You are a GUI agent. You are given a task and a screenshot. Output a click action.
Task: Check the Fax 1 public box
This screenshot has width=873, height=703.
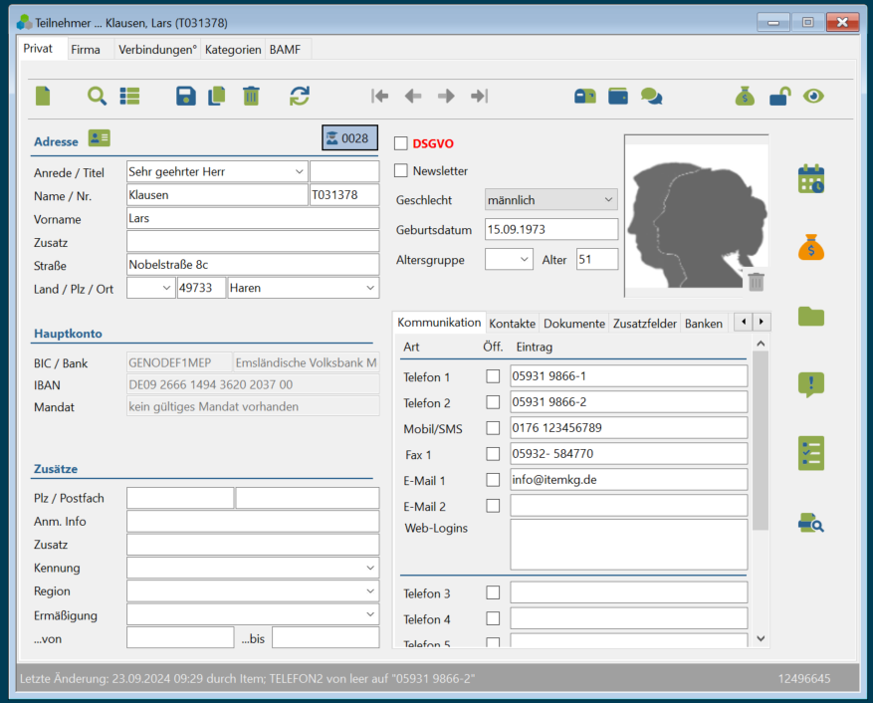[493, 454]
